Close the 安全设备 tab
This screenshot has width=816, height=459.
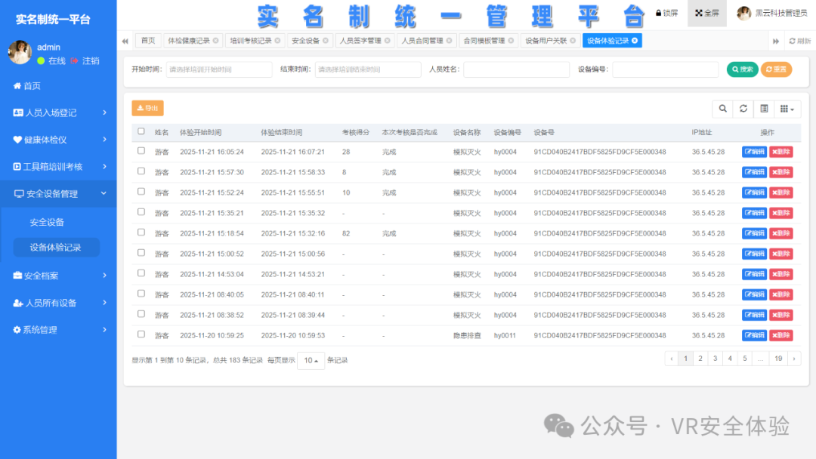(x=325, y=41)
